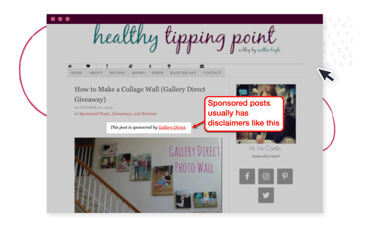This screenshot has height=229, width=369.
Task: Click the house icon above Home
Action: [70, 66]
